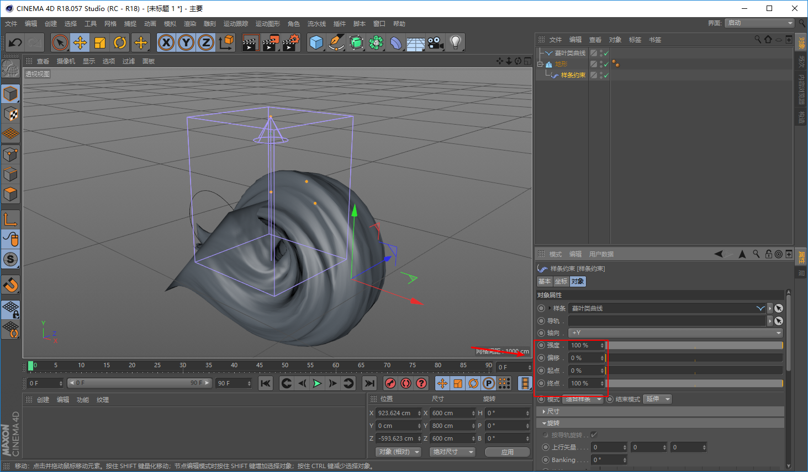This screenshot has width=808, height=472.
Task: Select 墓叶类曲线 object in manager
Action: (x=570, y=53)
